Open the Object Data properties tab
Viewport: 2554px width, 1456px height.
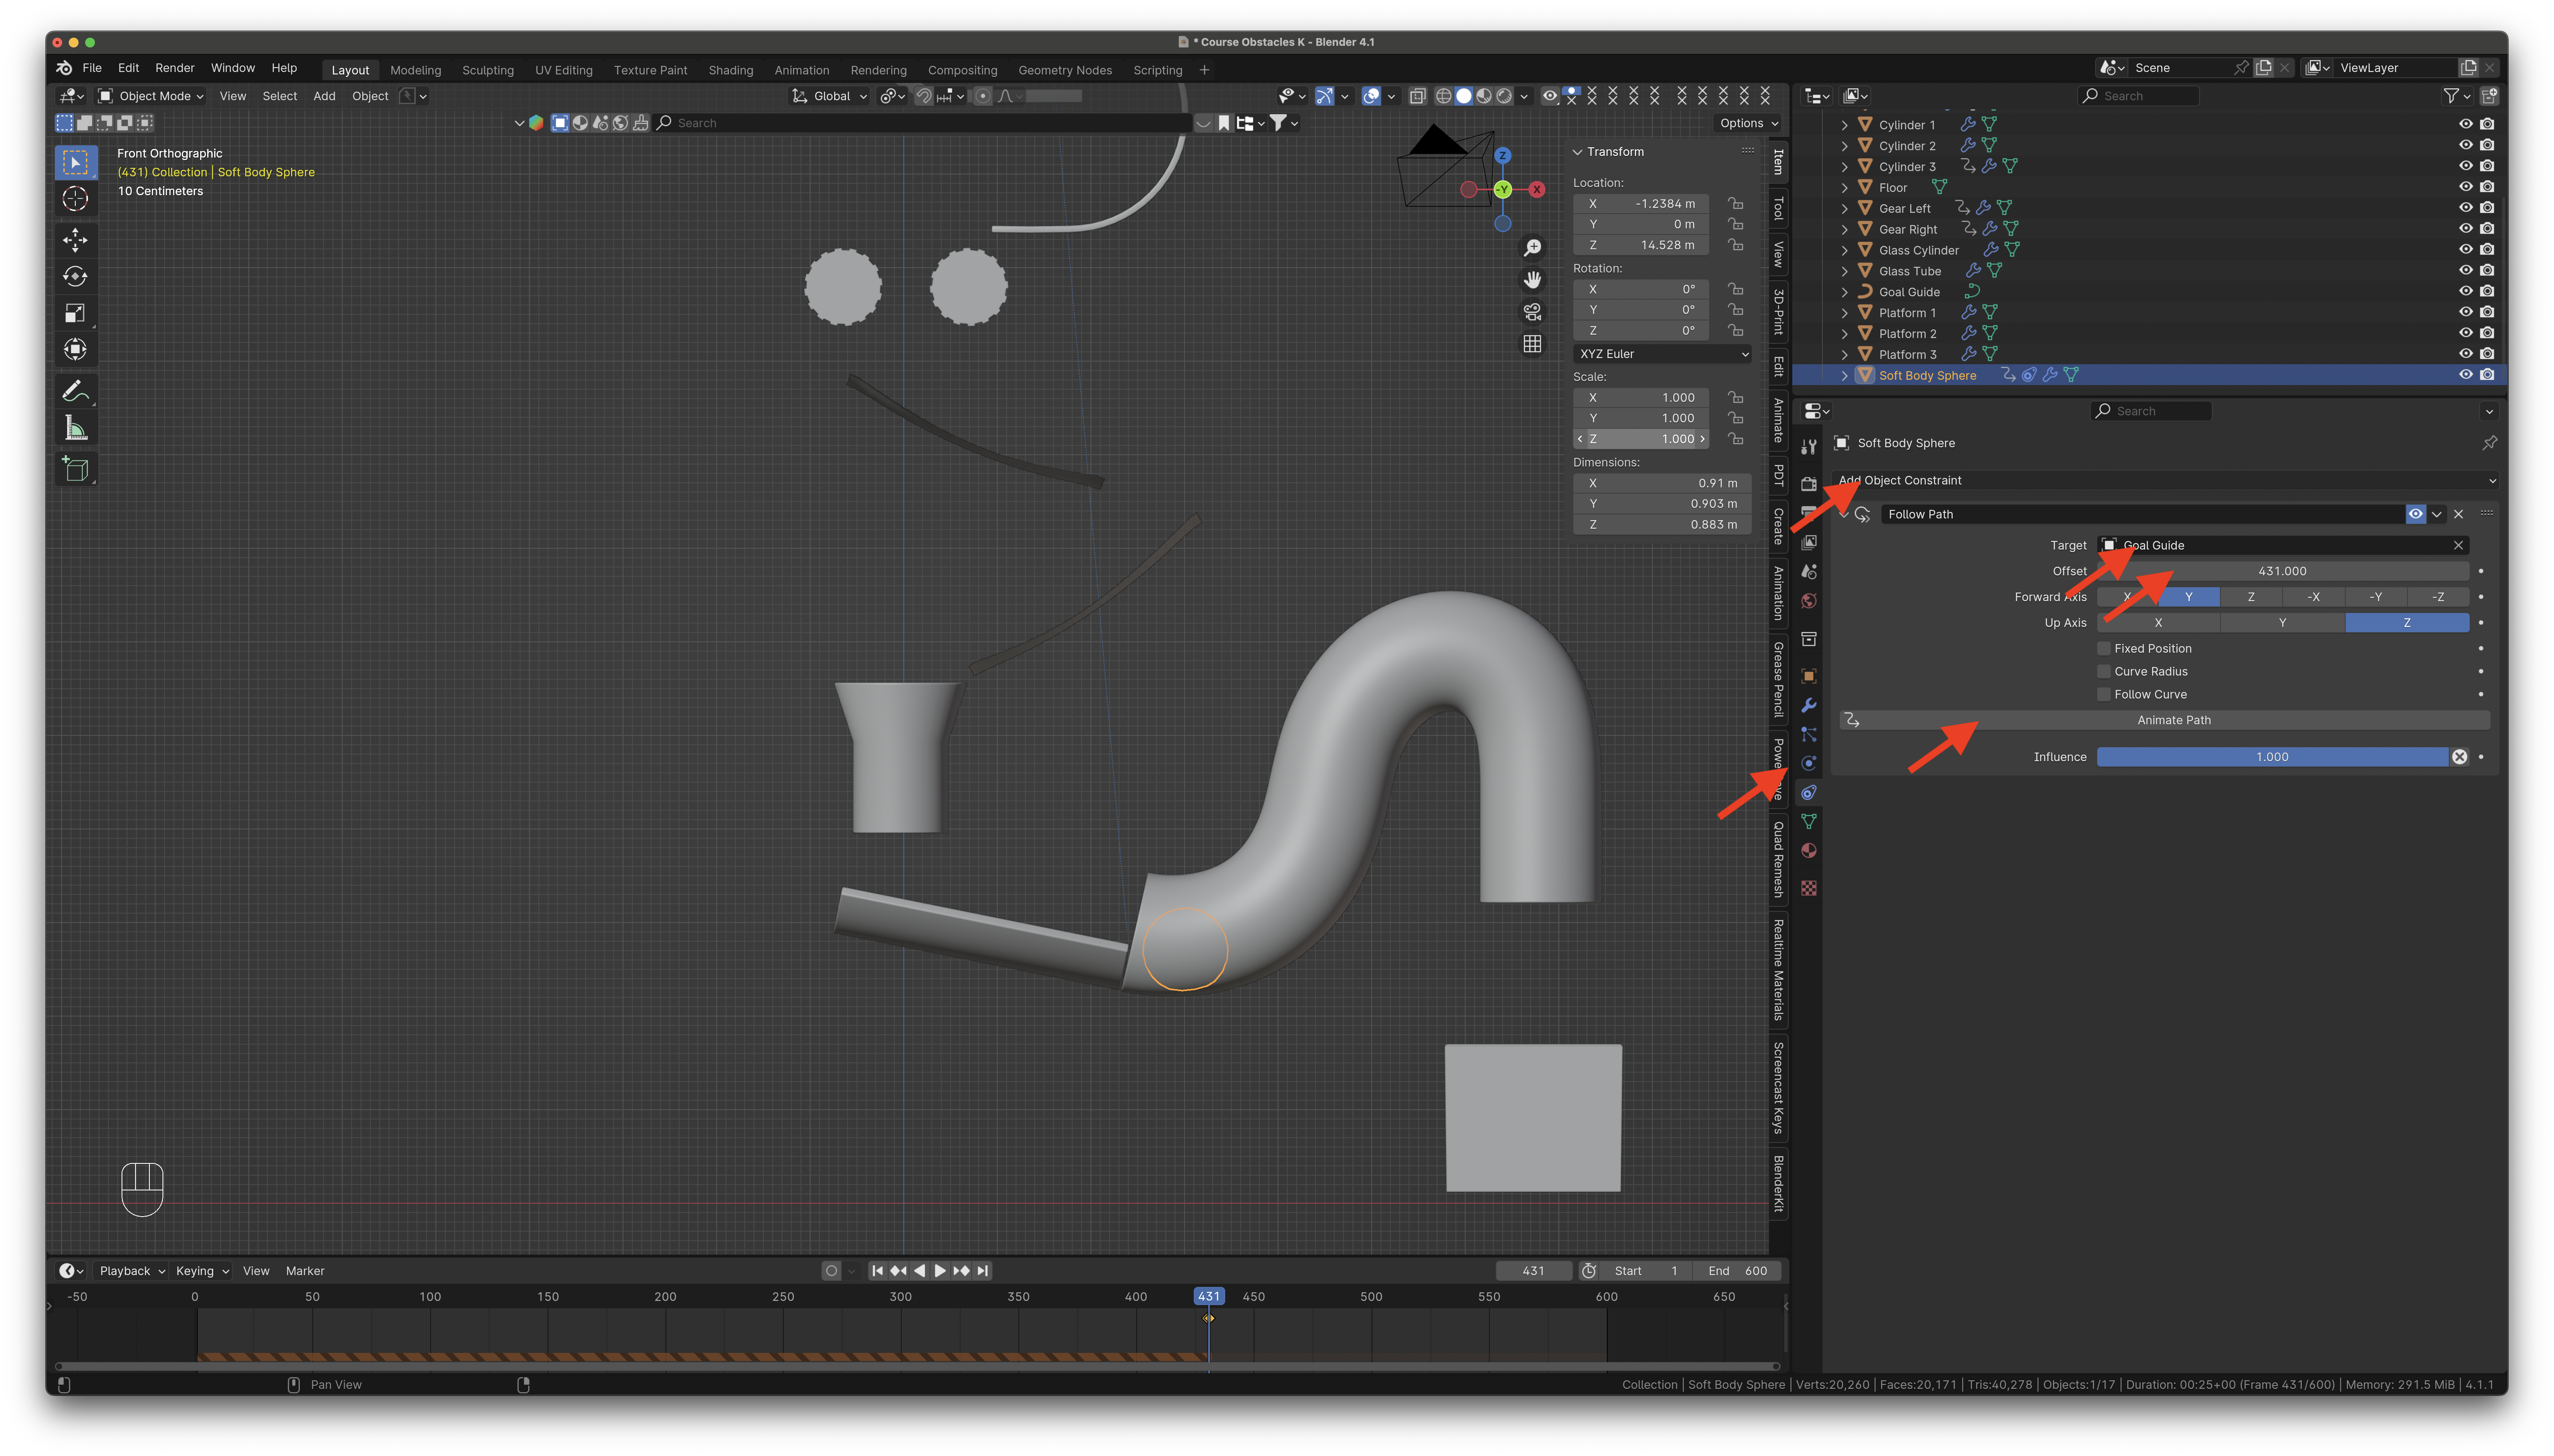[1808, 821]
